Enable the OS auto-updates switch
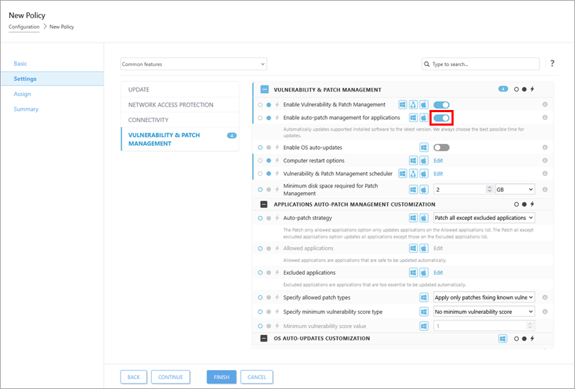The image size is (575, 389). 442,148
